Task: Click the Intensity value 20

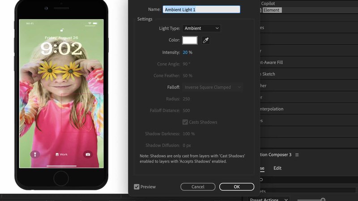Action: point(185,52)
